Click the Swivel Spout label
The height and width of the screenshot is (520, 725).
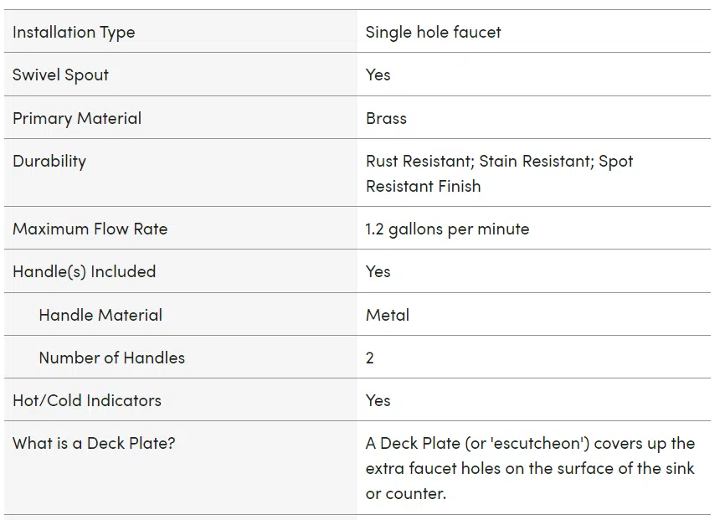[60, 75]
